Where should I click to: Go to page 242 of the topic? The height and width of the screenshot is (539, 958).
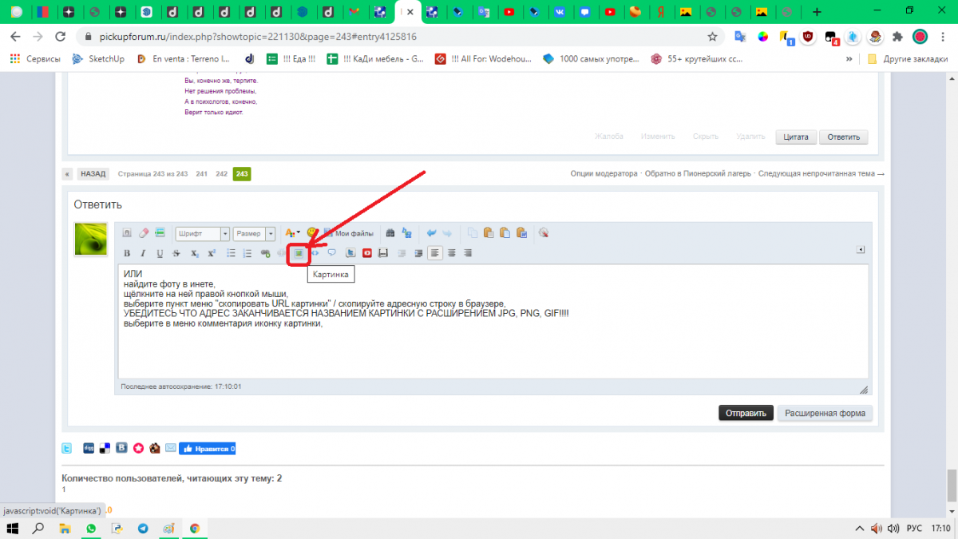point(221,174)
